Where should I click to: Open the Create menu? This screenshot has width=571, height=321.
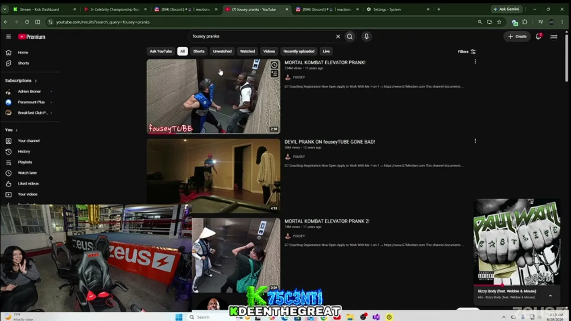pos(517,37)
